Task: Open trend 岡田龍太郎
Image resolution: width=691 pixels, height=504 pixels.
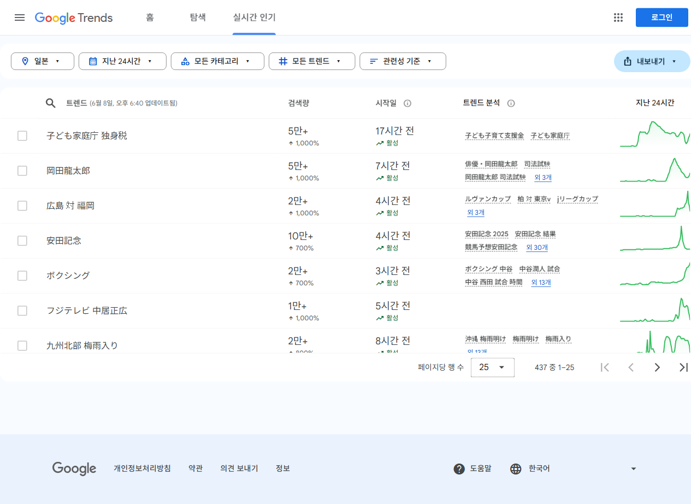Action: tap(68, 171)
